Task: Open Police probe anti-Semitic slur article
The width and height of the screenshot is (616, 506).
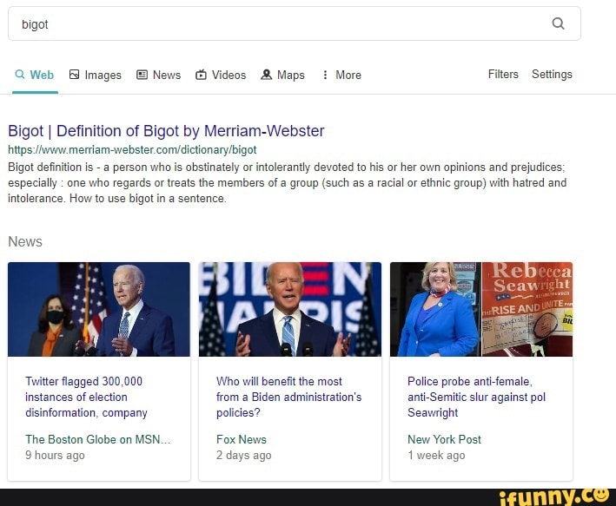Action: 476,397
